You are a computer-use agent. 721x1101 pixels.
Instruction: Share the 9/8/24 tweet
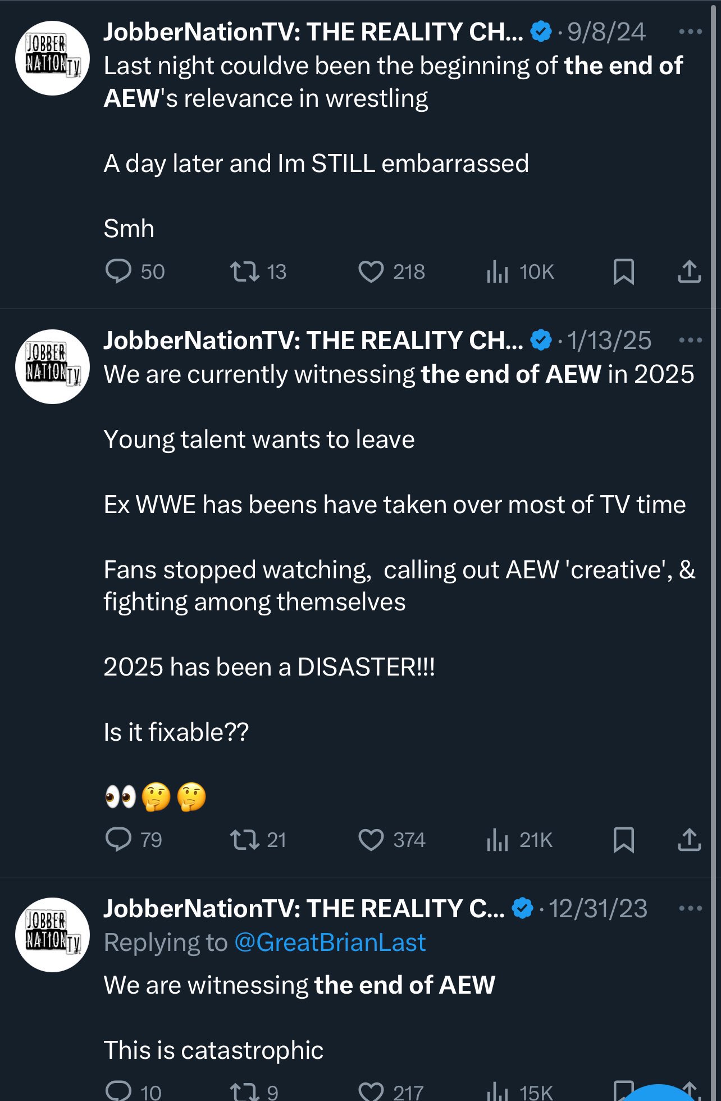689,271
